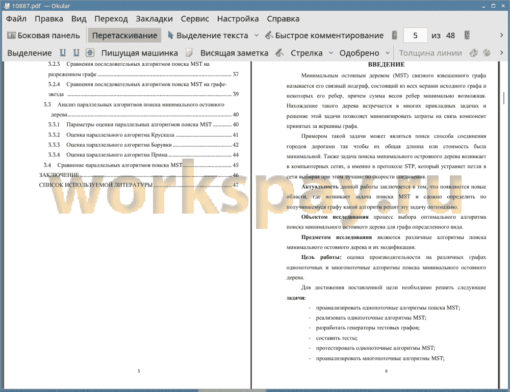
Task: Go to next page with the down arrow icon
Action: point(467,35)
